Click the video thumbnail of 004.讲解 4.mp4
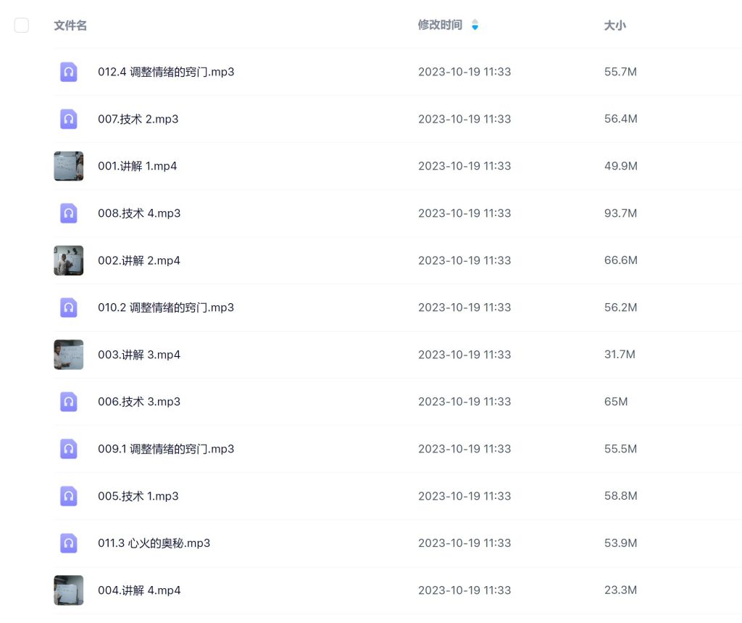The width and height of the screenshot is (742, 623). (x=68, y=590)
